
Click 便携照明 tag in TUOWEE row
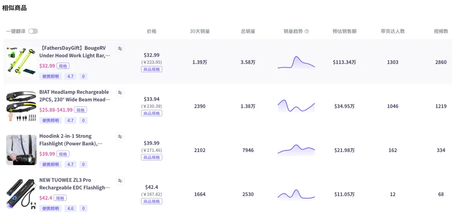51,208
